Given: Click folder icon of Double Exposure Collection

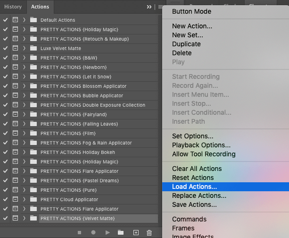Looking at the screenshot, I should 33,105.
